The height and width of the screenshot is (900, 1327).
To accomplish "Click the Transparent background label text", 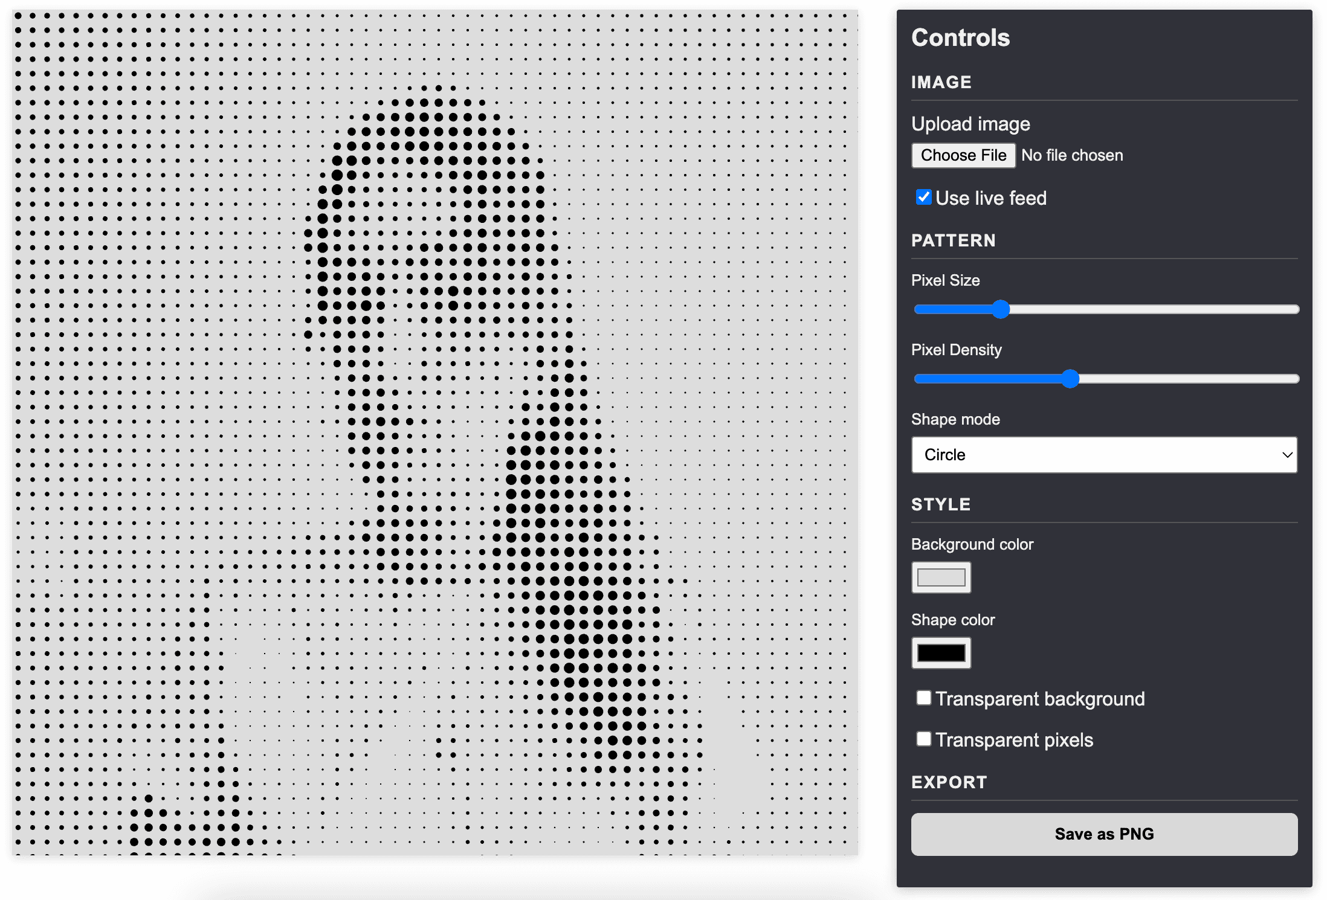I will [1040, 699].
